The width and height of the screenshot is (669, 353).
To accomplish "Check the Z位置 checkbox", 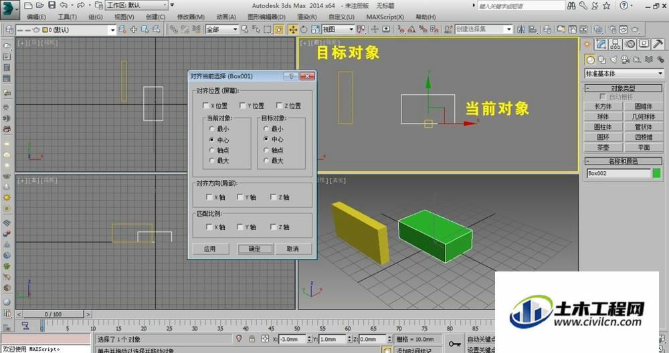I will (279, 106).
